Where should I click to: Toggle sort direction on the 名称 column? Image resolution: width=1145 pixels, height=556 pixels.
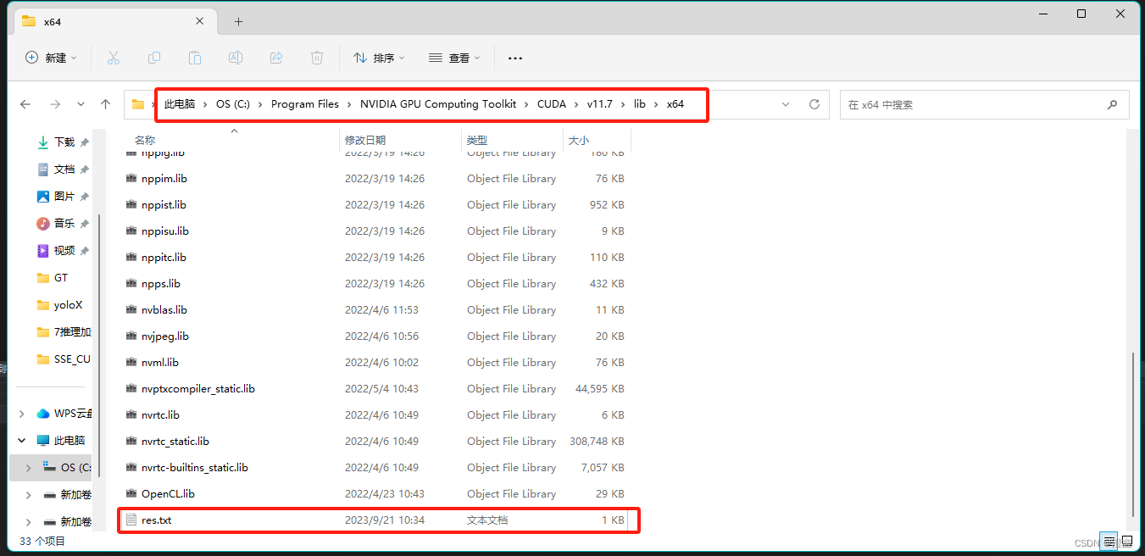pos(144,139)
